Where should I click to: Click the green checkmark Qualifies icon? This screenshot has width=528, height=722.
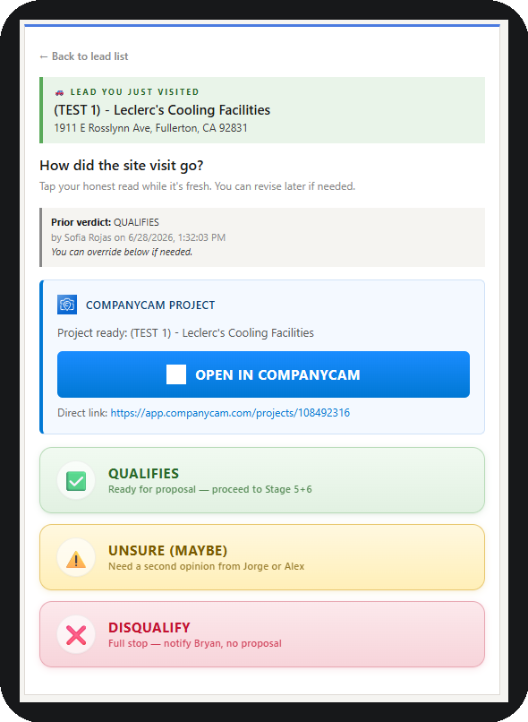(76, 481)
